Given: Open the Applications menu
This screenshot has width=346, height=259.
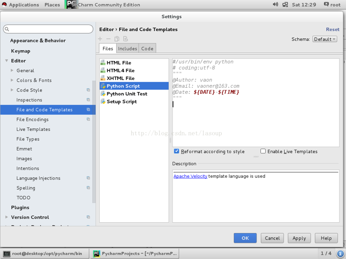Looking at the screenshot, I should pos(24,5).
